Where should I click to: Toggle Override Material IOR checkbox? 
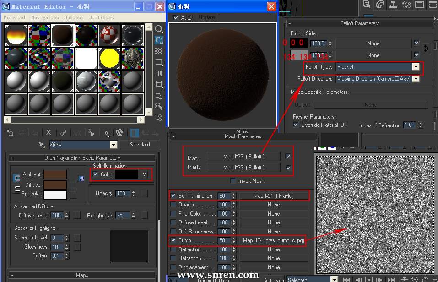[x=296, y=125]
